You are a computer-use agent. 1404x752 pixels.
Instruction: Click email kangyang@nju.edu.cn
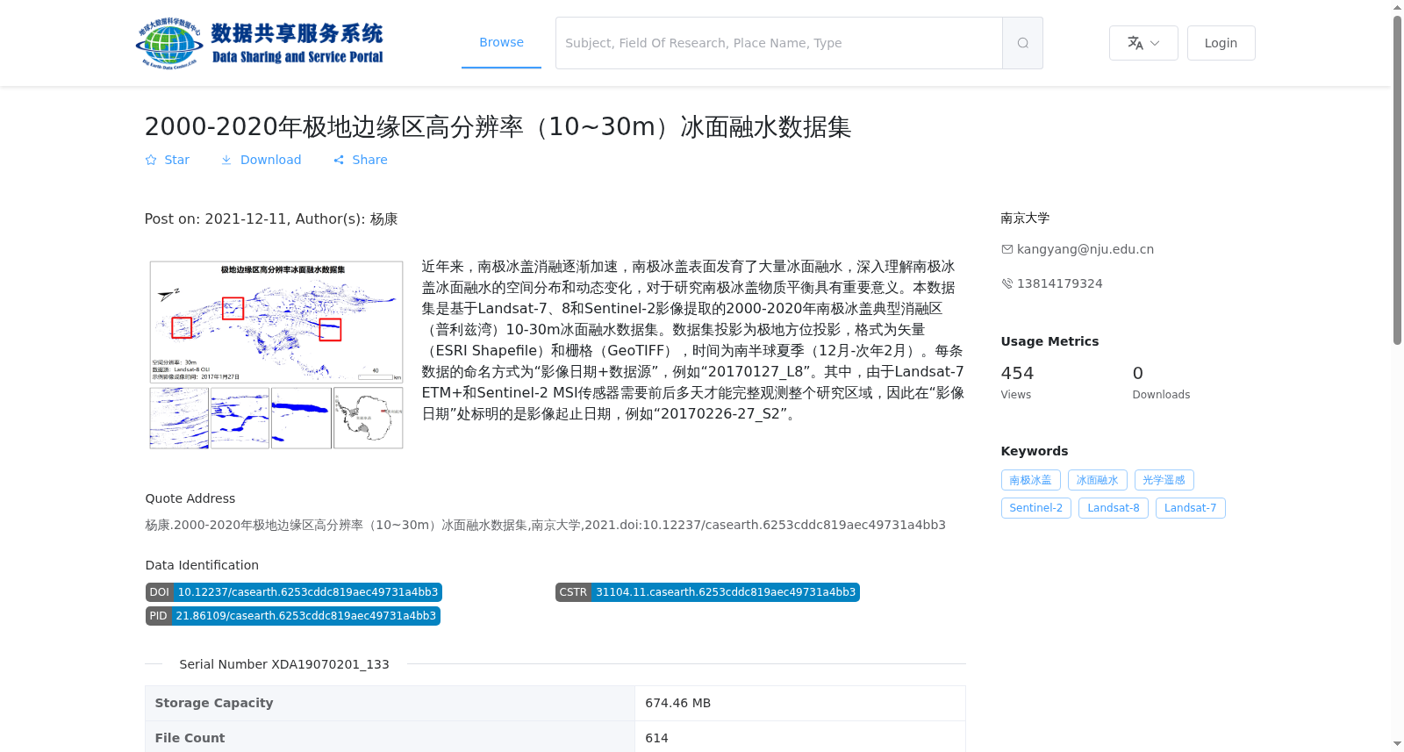click(1085, 249)
